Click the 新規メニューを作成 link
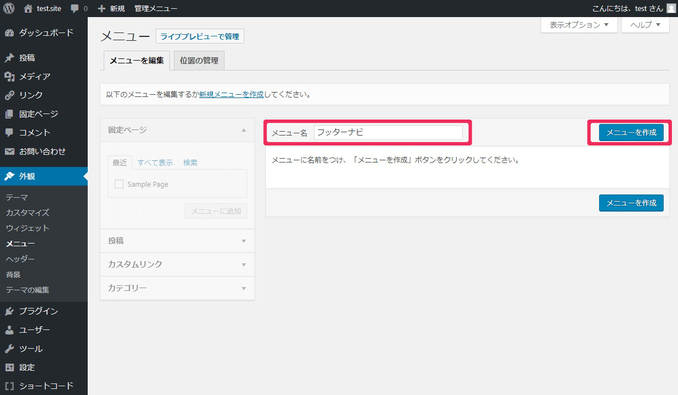 point(231,94)
